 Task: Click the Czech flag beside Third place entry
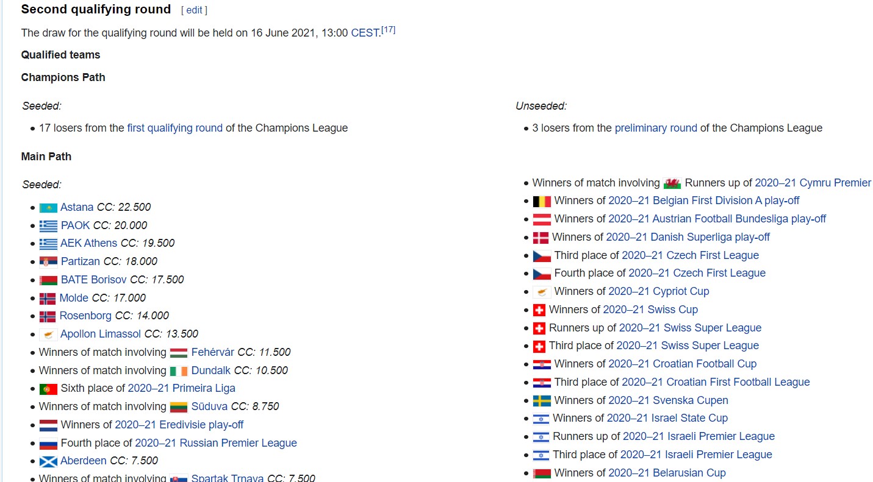point(542,255)
